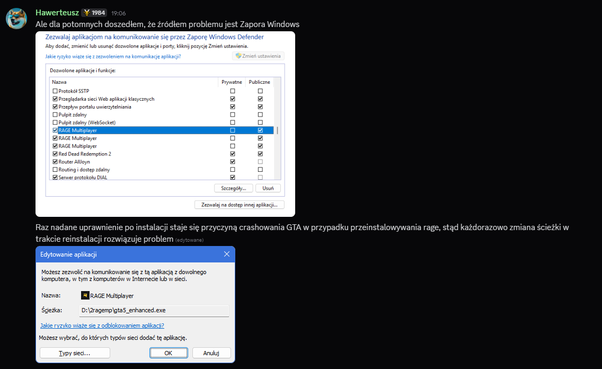Click the Szczegóły... button
This screenshot has height=369, width=602.
tap(233, 188)
